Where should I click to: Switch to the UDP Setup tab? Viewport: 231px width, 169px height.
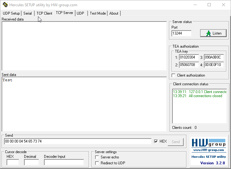[11, 13]
